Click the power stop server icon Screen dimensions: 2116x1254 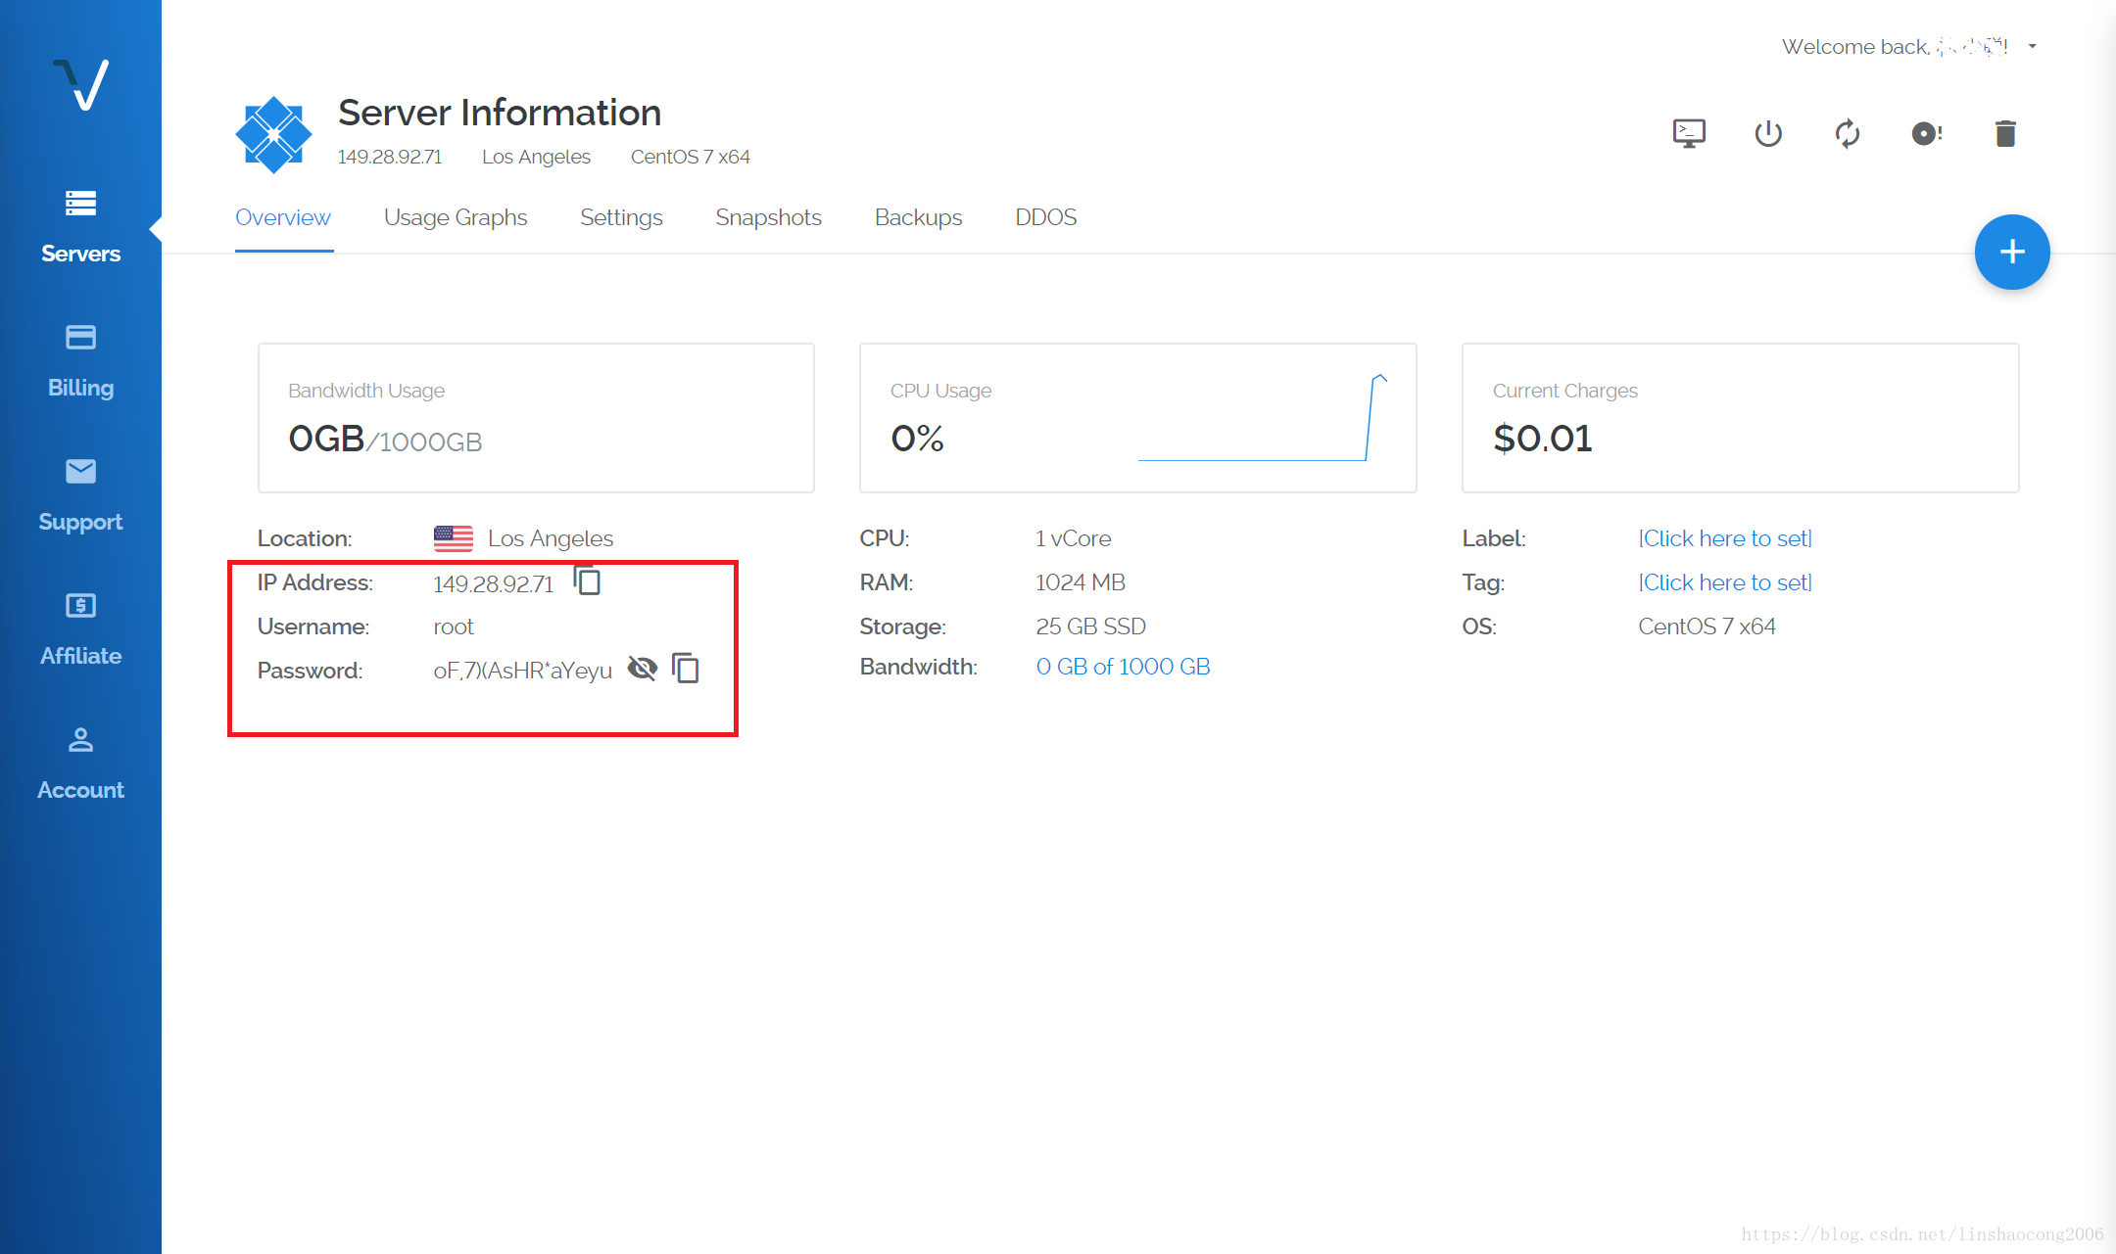(x=1768, y=133)
